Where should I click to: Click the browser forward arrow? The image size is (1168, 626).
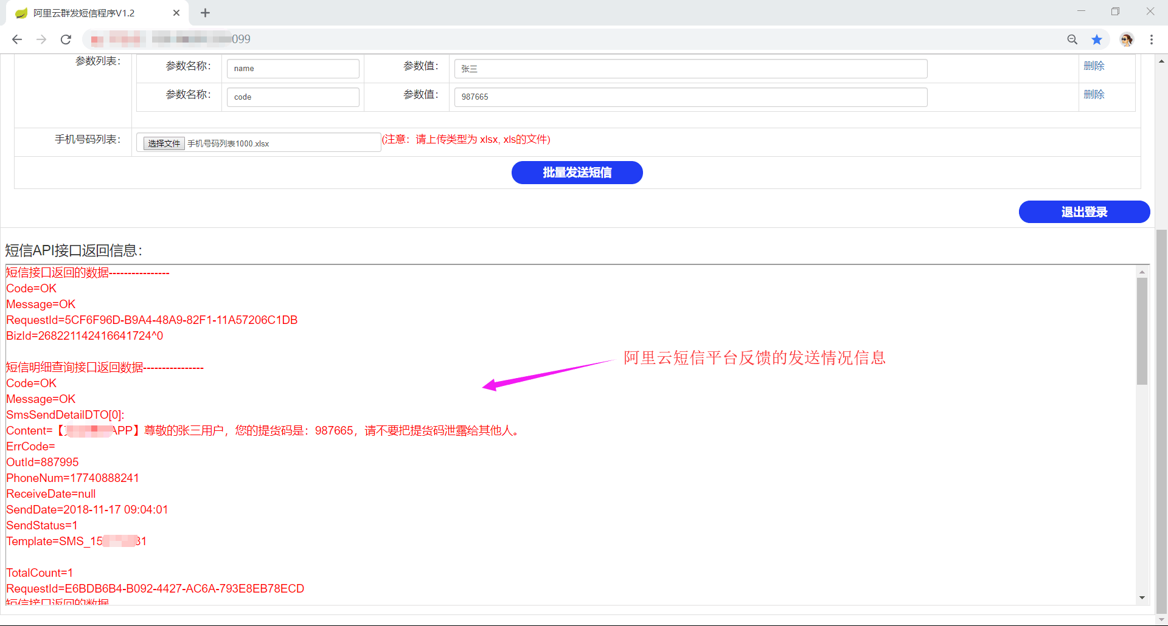[41, 40]
